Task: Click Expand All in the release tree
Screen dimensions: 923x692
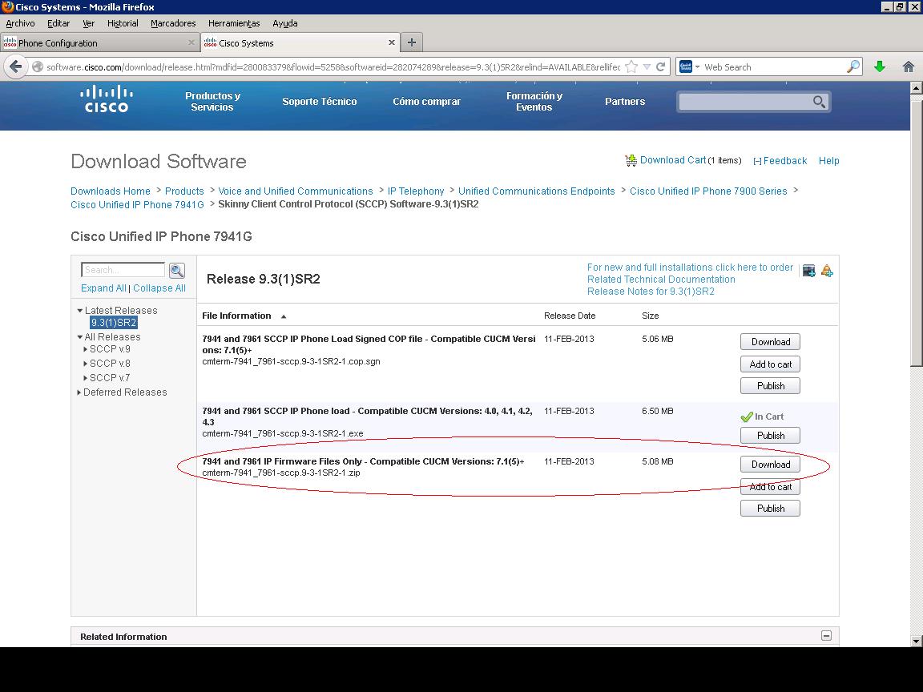Action: click(x=103, y=288)
